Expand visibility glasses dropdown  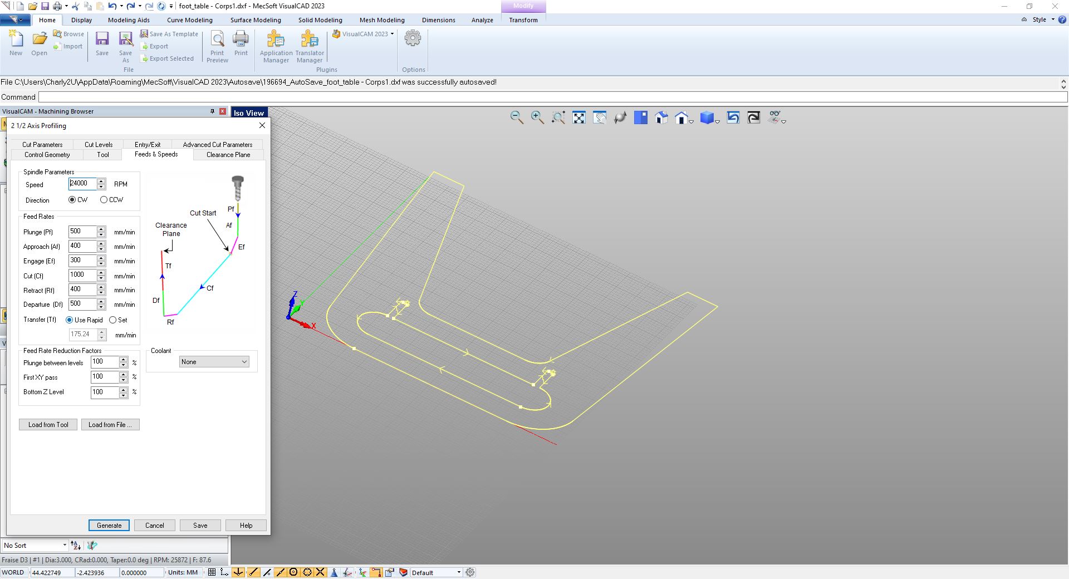(x=783, y=121)
